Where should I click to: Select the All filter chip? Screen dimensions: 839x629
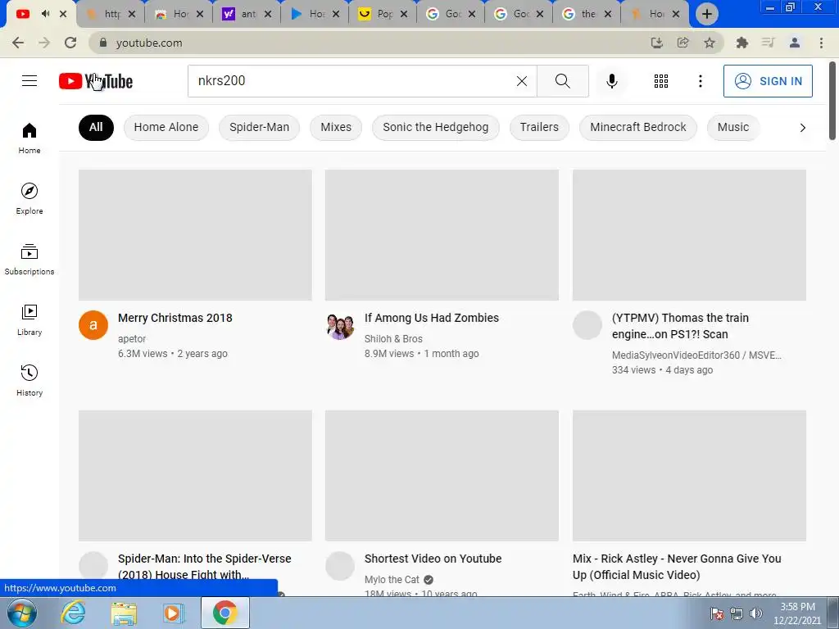tap(96, 127)
